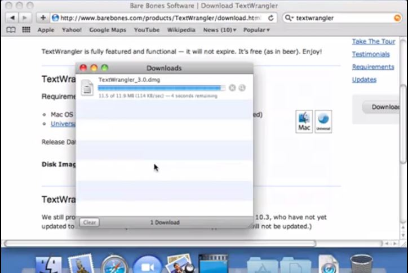Click the vertical page scrollbar thumb
This screenshot has height=273, width=408.
pos(403,123)
